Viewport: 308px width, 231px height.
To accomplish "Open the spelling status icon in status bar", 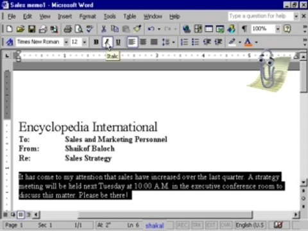I will [x=278, y=225].
